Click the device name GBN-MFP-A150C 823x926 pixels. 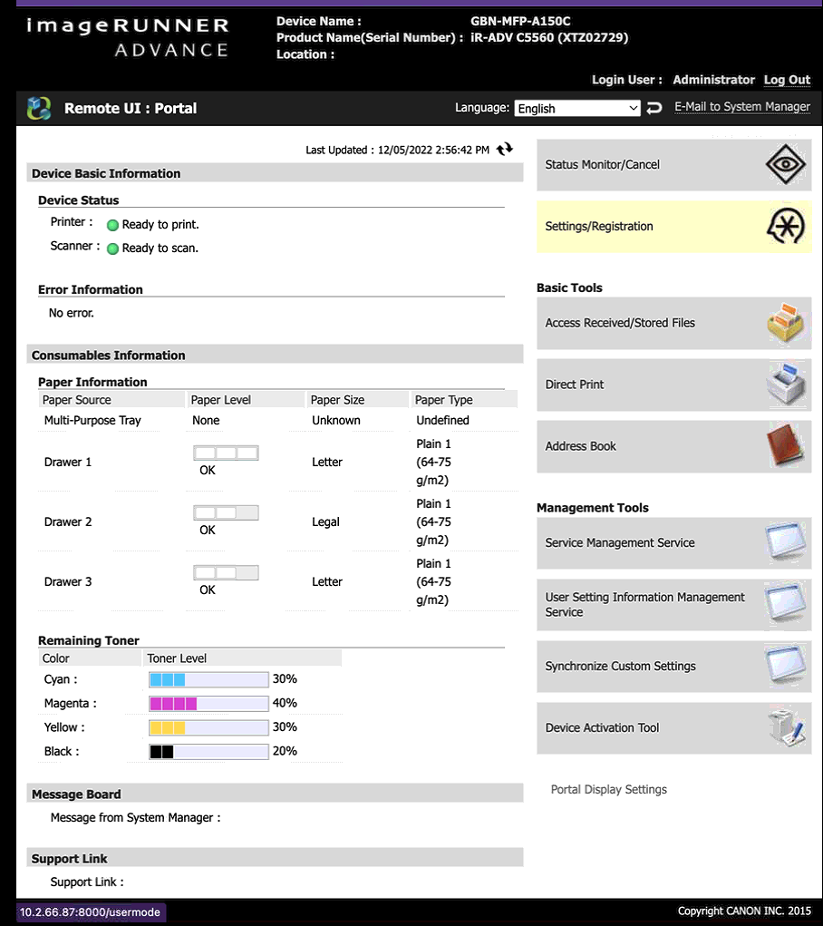pos(521,21)
